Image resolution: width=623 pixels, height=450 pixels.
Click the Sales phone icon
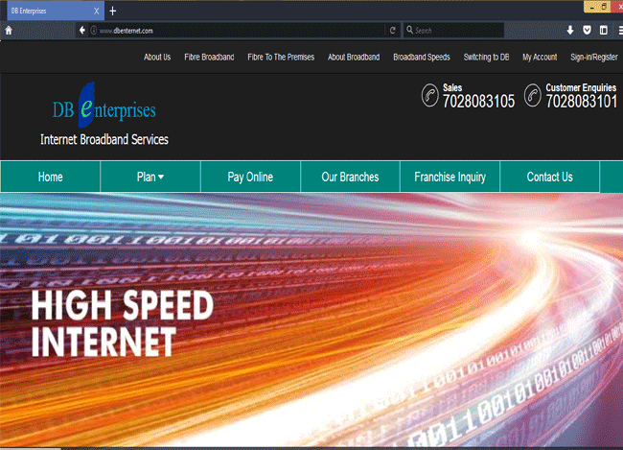coord(429,96)
